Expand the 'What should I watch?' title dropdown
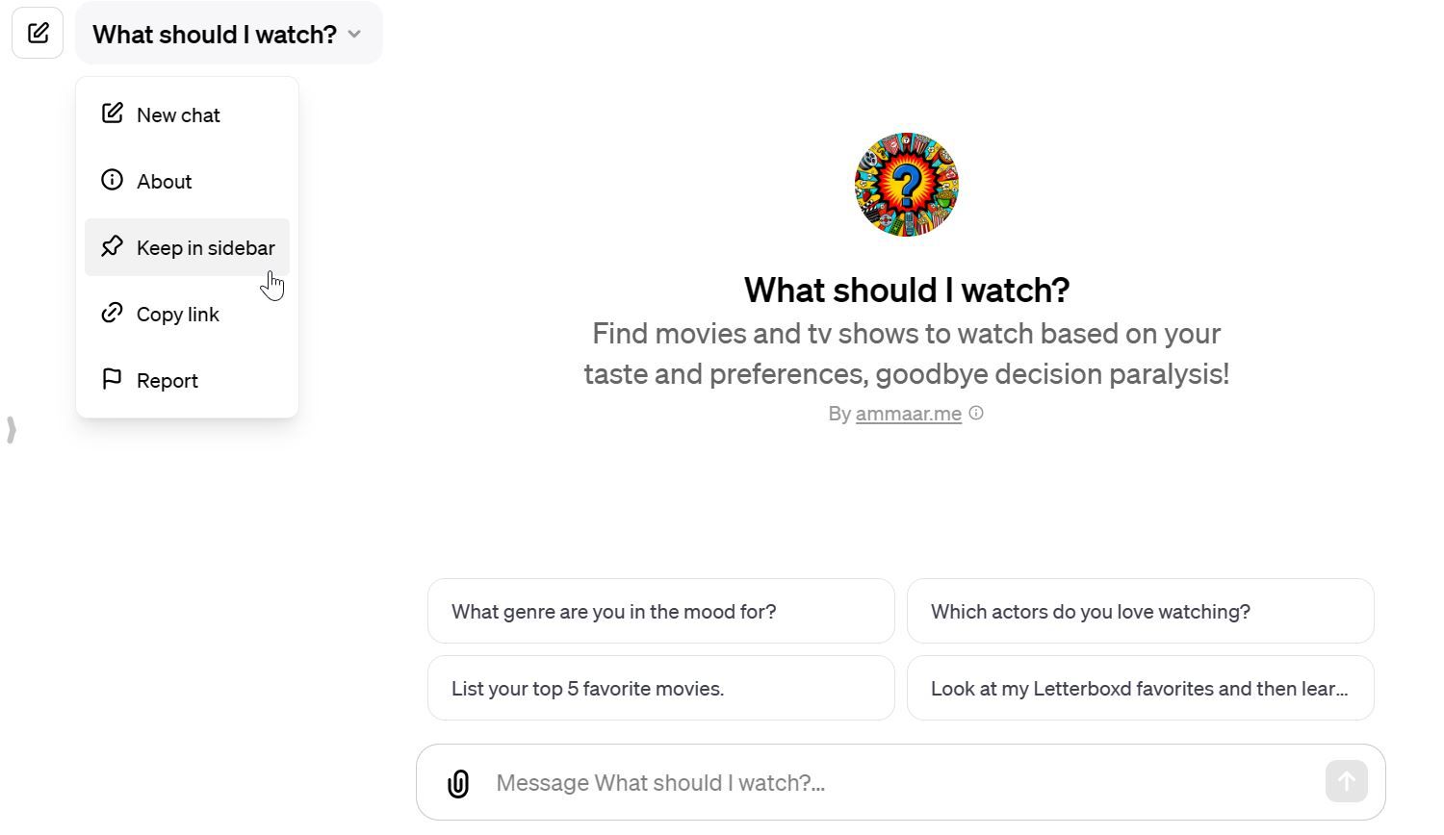The image size is (1444, 835). (228, 35)
